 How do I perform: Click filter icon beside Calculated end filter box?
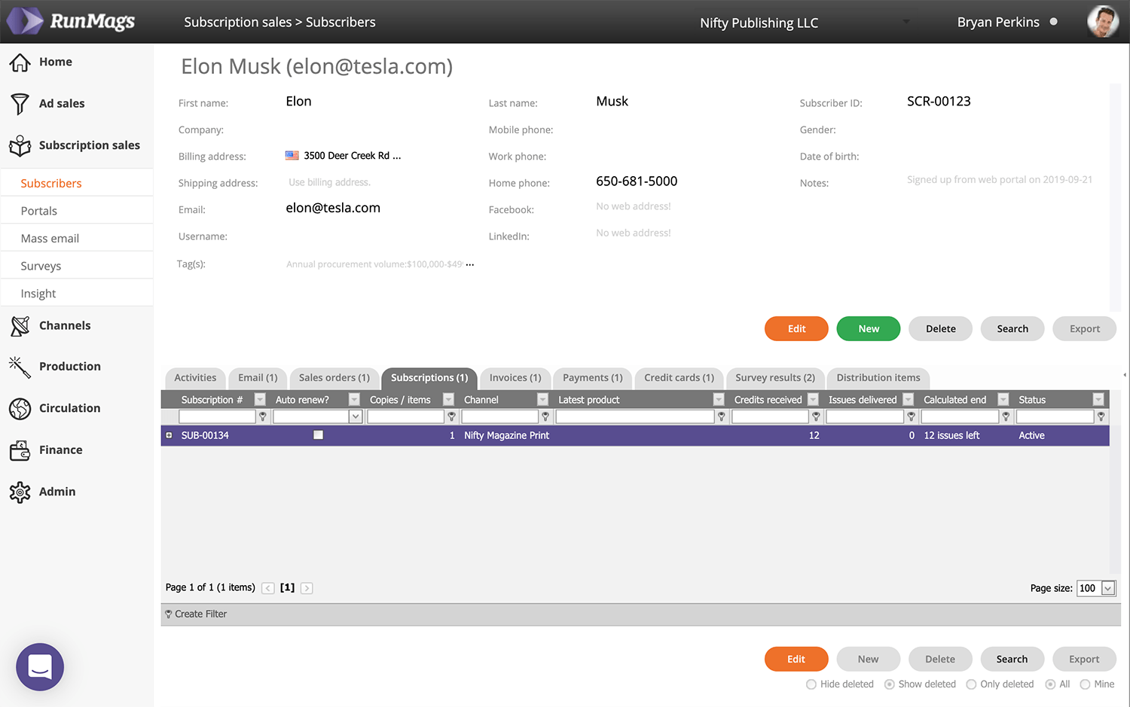[1006, 416]
